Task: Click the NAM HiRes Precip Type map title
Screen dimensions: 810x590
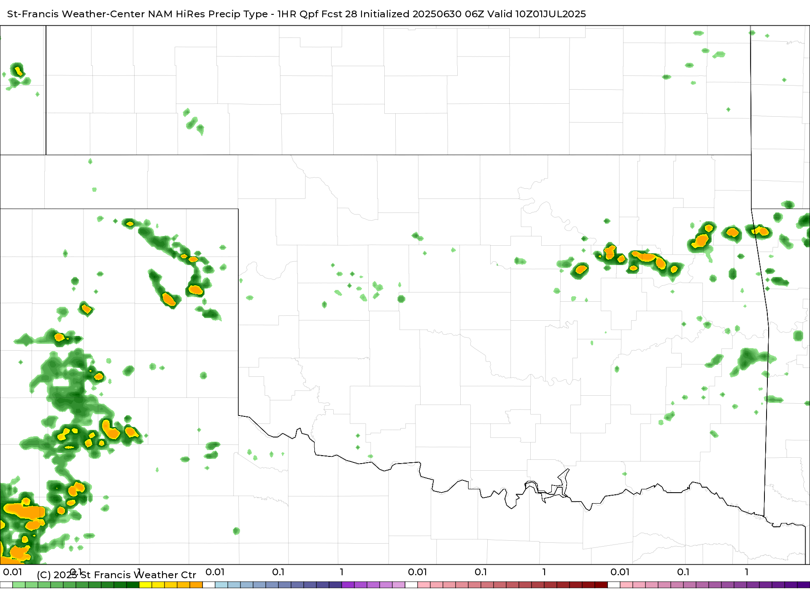Action: [x=296, y=14]
